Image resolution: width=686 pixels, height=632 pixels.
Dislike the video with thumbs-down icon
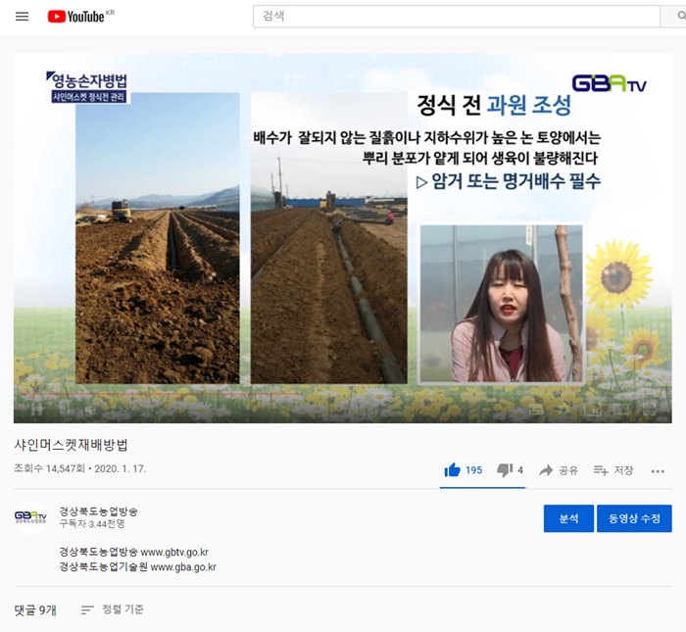[x=505, y=470]
